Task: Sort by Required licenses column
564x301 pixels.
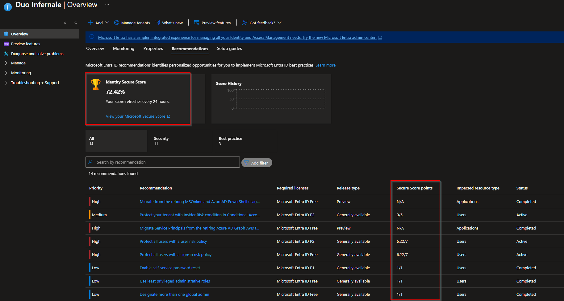Action: (293, 188)
